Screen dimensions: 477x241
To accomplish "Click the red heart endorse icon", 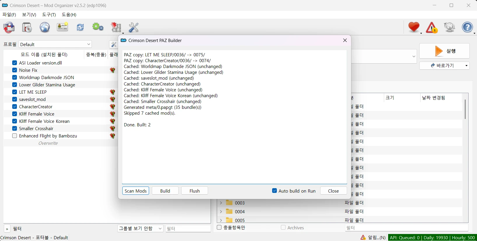I will coord(414,27).
